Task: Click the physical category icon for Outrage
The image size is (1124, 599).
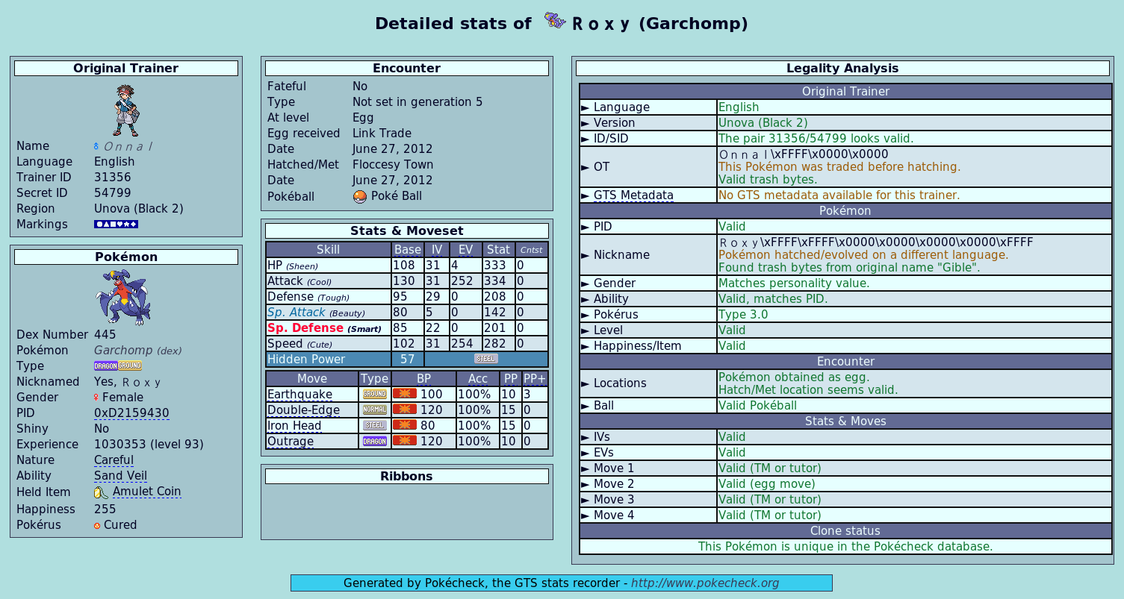Action: pos(405,440)
